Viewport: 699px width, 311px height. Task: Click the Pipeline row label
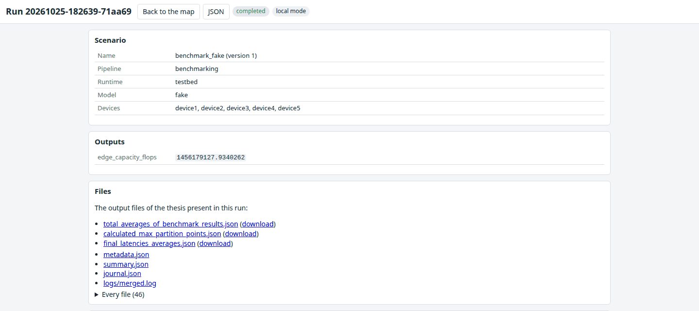(x=109, y=69)
